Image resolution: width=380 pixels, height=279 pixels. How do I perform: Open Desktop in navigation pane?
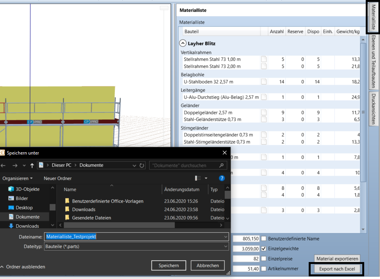click(x=20, y=207)
